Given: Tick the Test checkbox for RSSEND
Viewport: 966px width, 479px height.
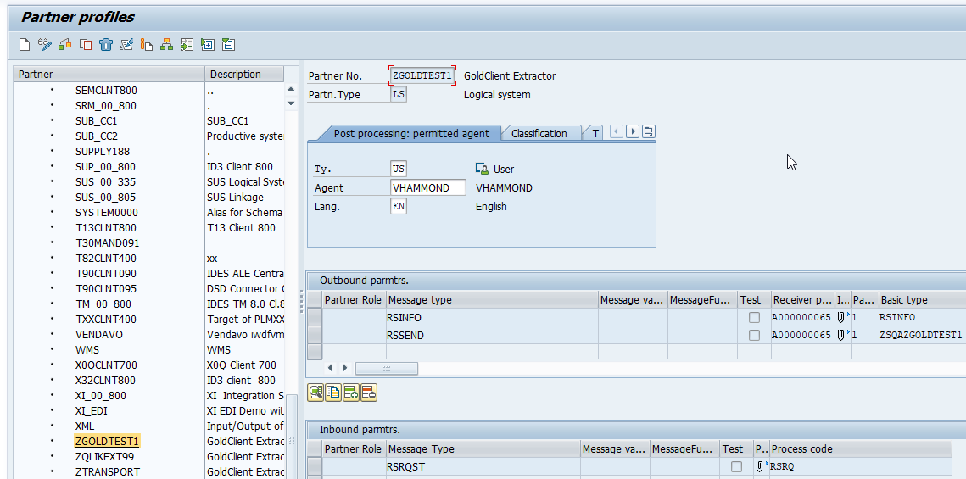Looking at the screenshot, I should coord(754,335).
